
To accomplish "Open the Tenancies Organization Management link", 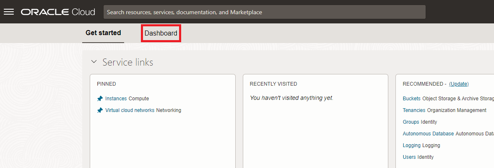I will [x=413, y=110].
